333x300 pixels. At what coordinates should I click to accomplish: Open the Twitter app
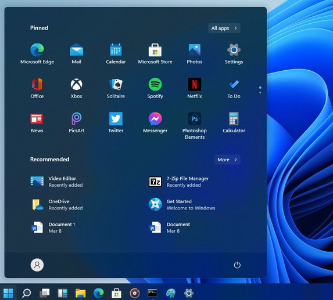click(x=116, y=122)
